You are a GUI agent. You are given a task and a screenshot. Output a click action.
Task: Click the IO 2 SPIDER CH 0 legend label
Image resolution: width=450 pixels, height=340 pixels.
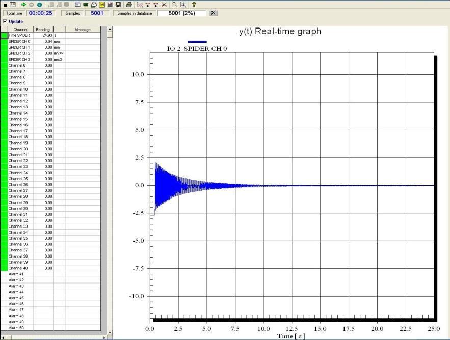point(197,49)
